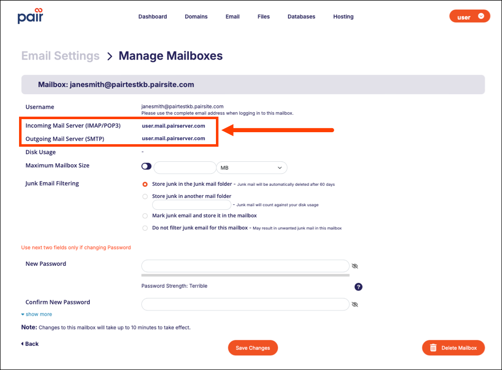
Task: Click the Email Settings breadcrumb link
Action: 60,56
